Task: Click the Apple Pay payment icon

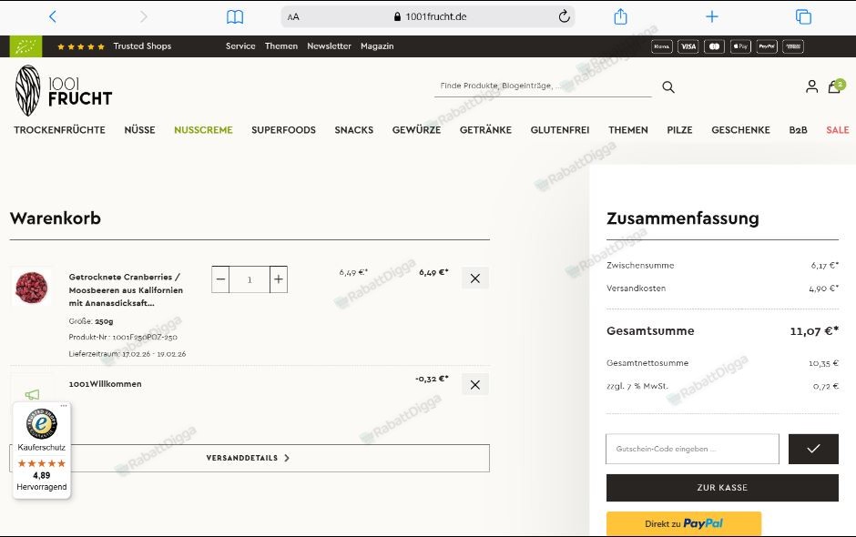Action: 740,46
